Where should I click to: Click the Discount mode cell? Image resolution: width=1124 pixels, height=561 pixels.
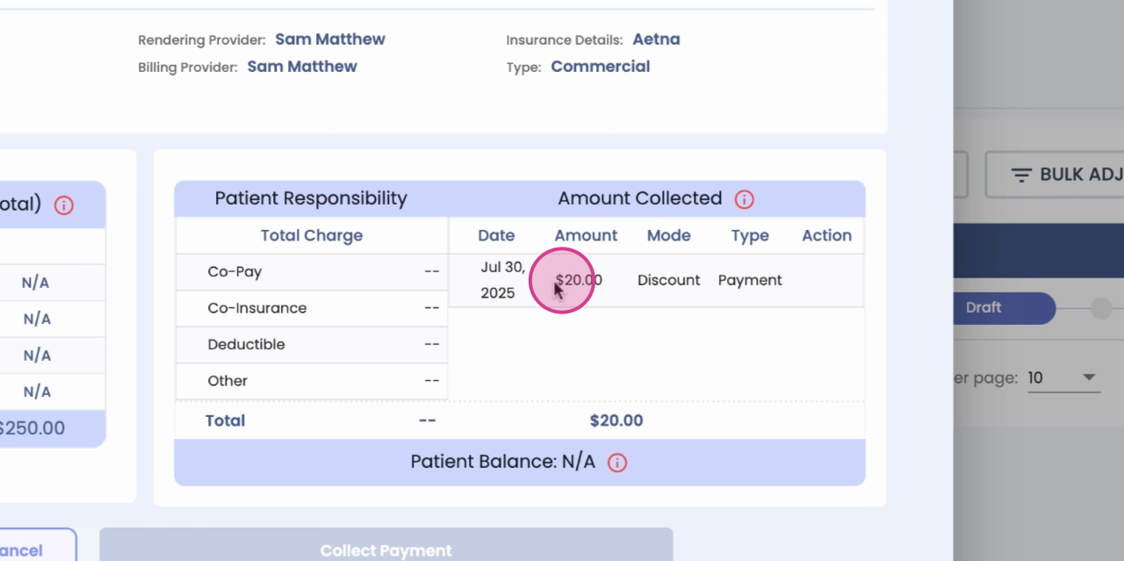668,280
